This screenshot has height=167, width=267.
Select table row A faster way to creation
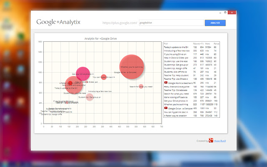coord(191,116)
